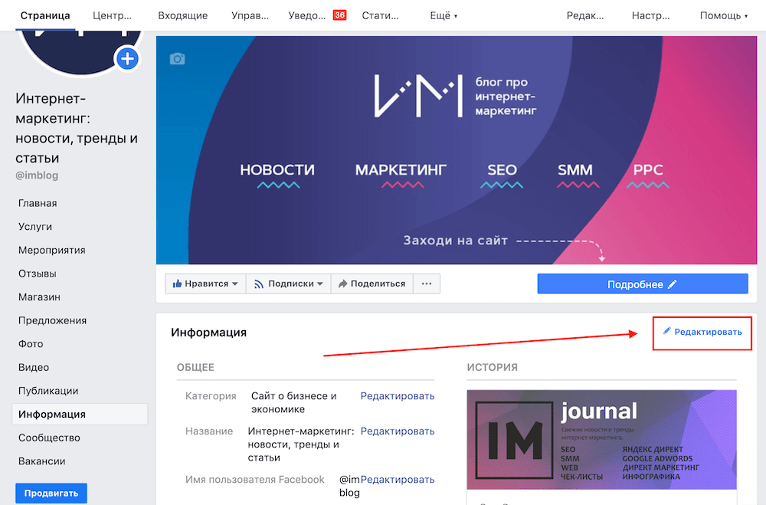Viewport: 766px width, 505px height.
Task: Click the Поделиться share button
Action: [x=372, y=284]
